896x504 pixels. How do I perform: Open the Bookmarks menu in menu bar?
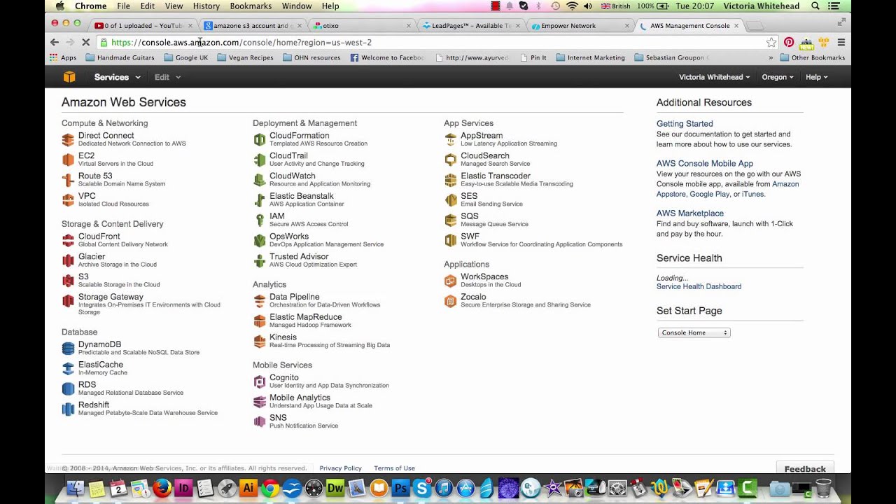[x=251, y=6]
